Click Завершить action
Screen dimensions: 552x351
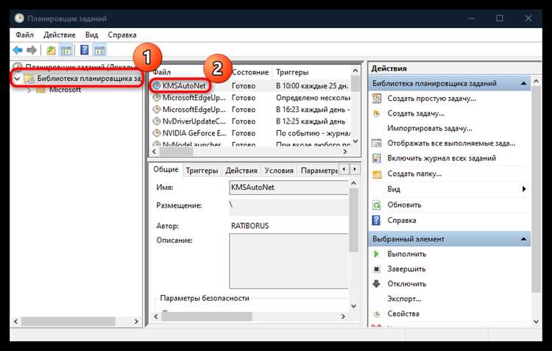(x=406, y=269)
